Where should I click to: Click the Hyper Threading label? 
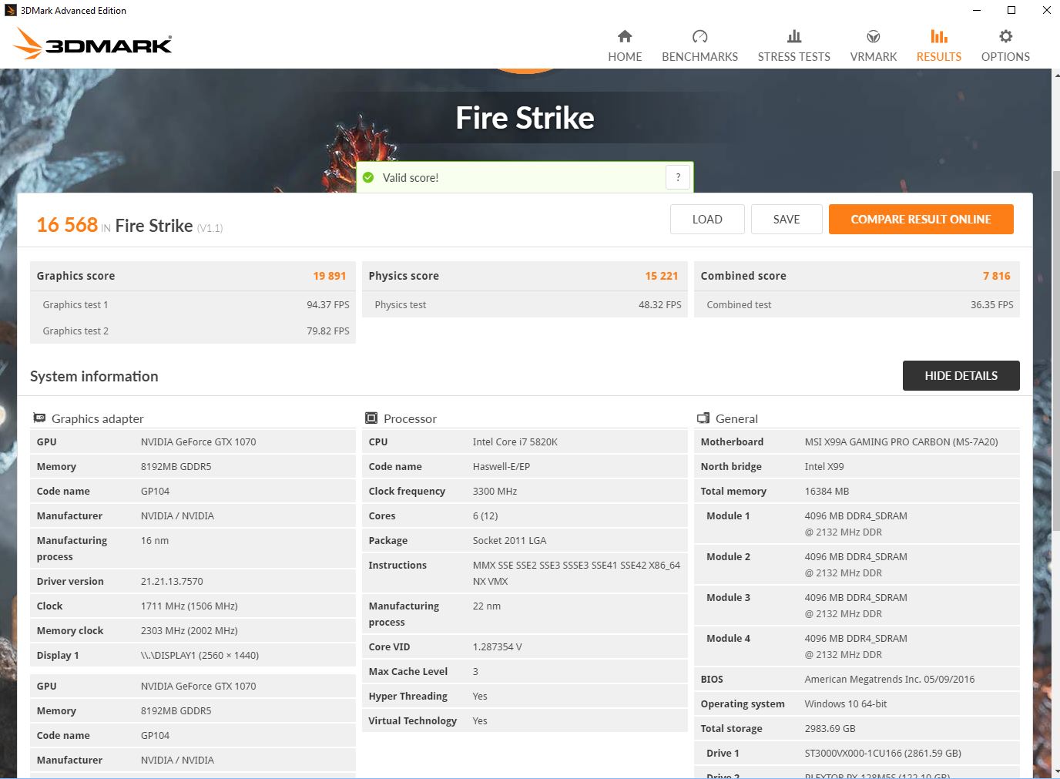pyautogui.click(x=408, y=696)
